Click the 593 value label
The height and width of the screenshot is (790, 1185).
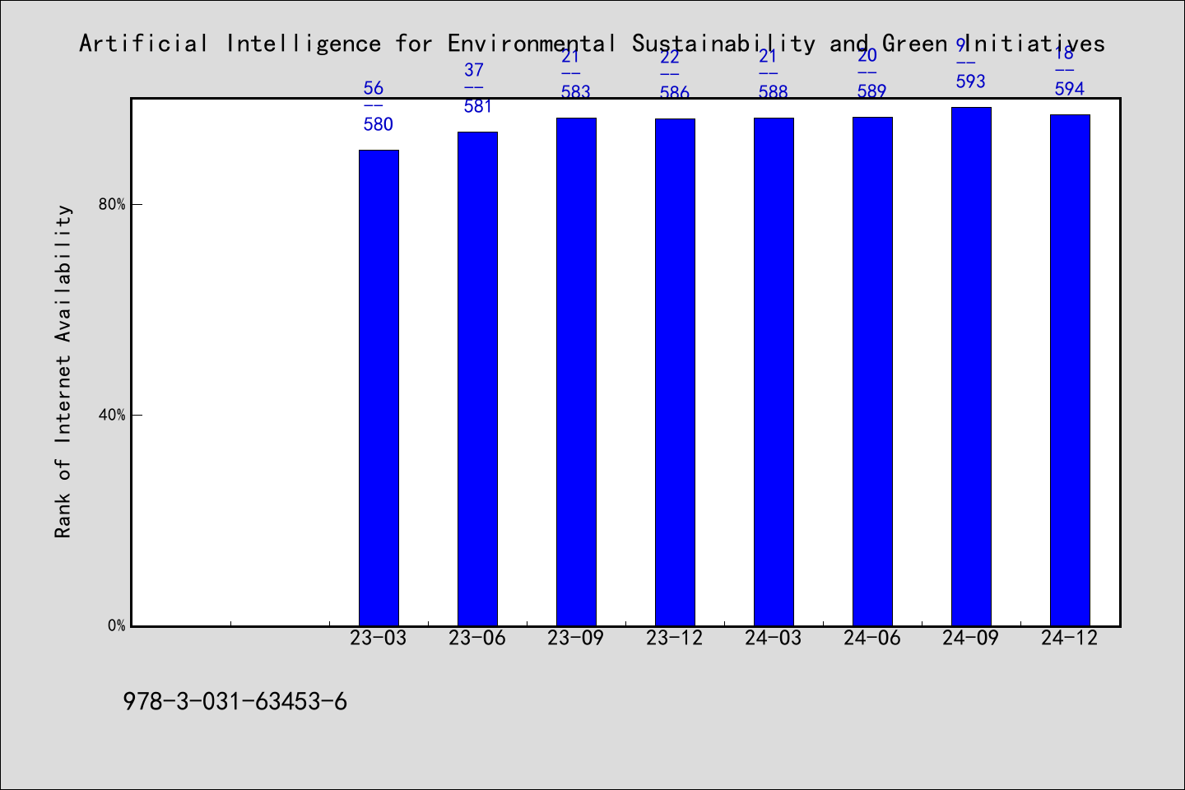click(970, 81)
